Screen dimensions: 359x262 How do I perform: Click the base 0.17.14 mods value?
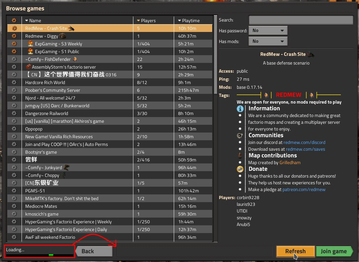[x=249, y=87]
